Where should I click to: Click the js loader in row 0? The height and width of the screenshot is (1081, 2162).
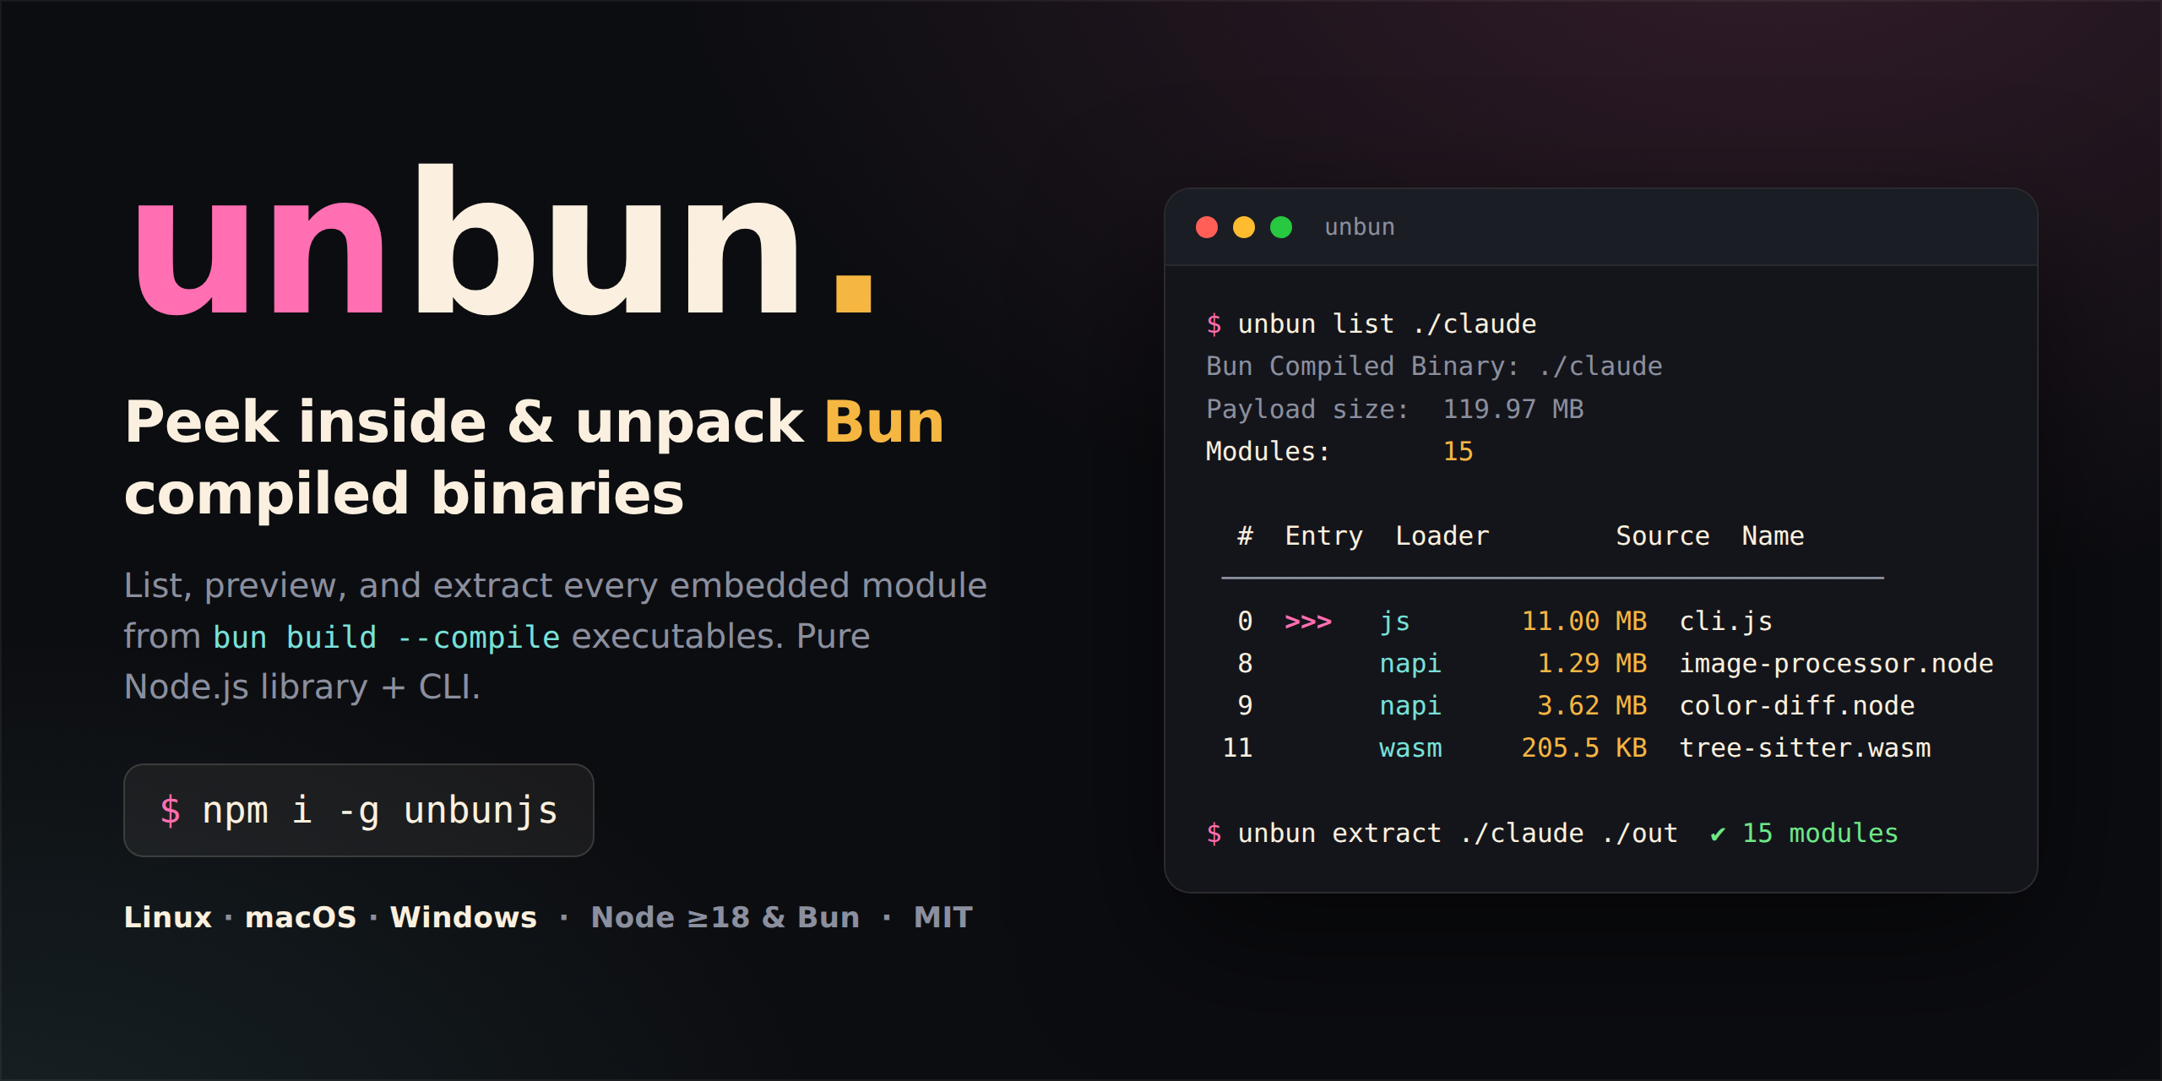pyautogui.click(x=1395, y=622)
